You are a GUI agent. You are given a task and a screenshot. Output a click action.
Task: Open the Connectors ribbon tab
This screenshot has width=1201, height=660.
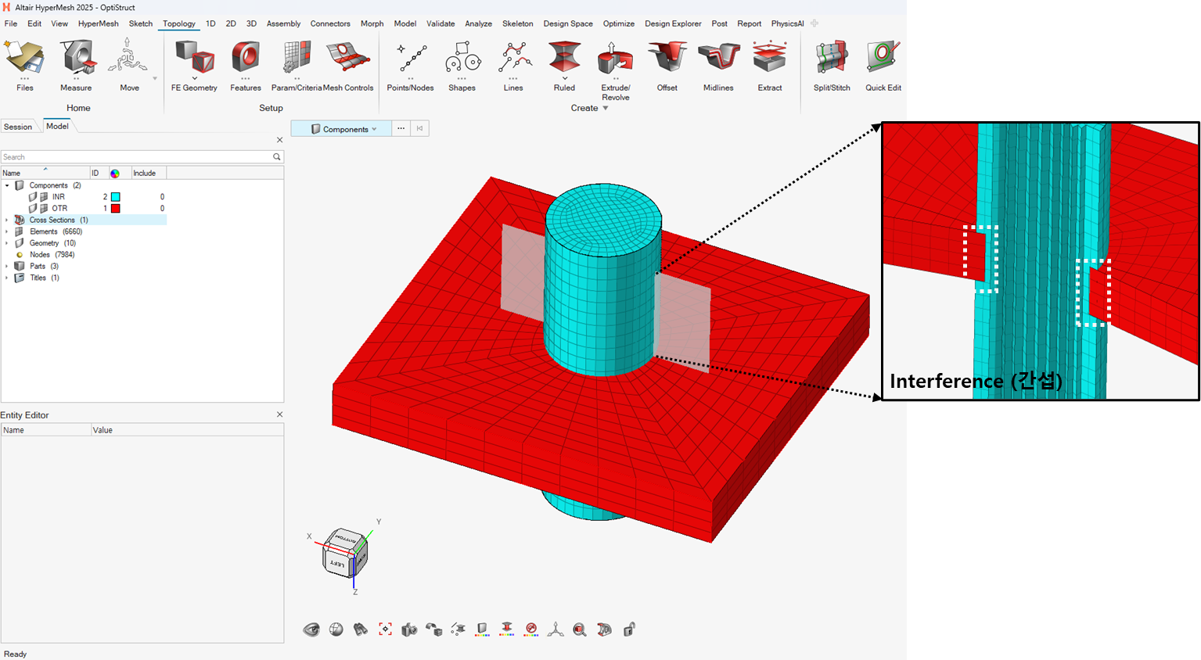pos(330,23)
